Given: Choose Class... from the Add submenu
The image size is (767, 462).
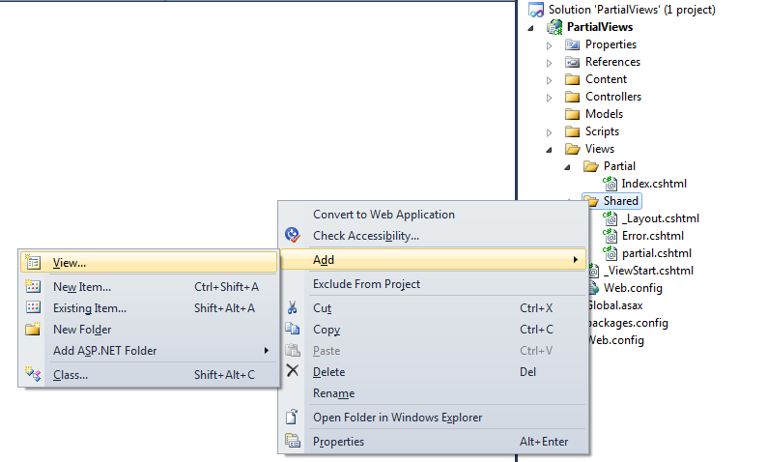Looking at the screenshot, I should point(149,375).
